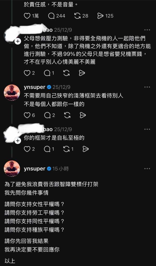Reply to the comment about 嬰兒機票錢
Image resolution: width=156 pixels, height=266 pixels.
click(47, 73)
